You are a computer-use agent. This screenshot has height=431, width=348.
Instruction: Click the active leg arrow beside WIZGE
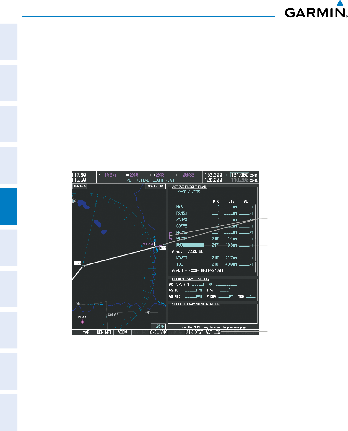171,235
